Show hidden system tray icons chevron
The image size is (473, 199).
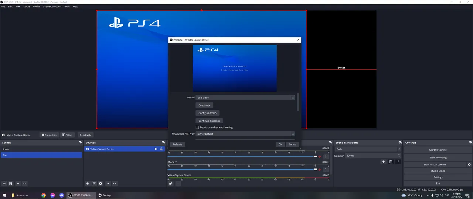tap(428, 195)
